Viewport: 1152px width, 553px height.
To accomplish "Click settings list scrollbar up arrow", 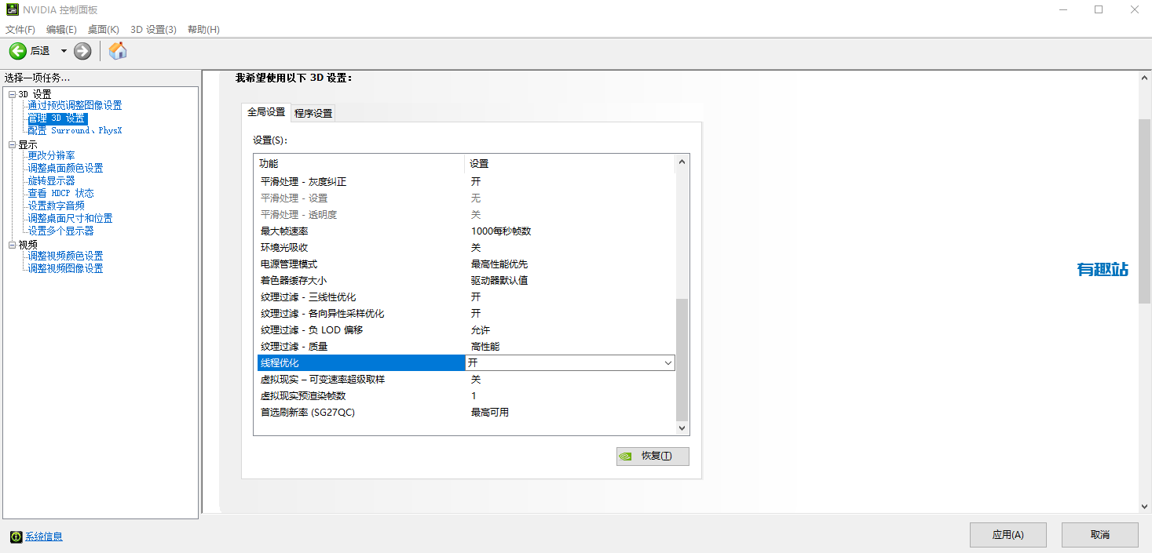I will pos(682,162).
